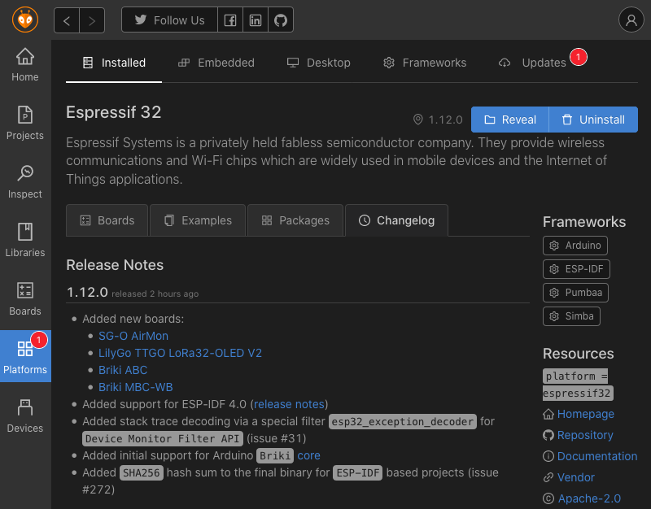
Task: Open Projects in the sidebar
Action: pyautogui.click(x=25, y=124)
